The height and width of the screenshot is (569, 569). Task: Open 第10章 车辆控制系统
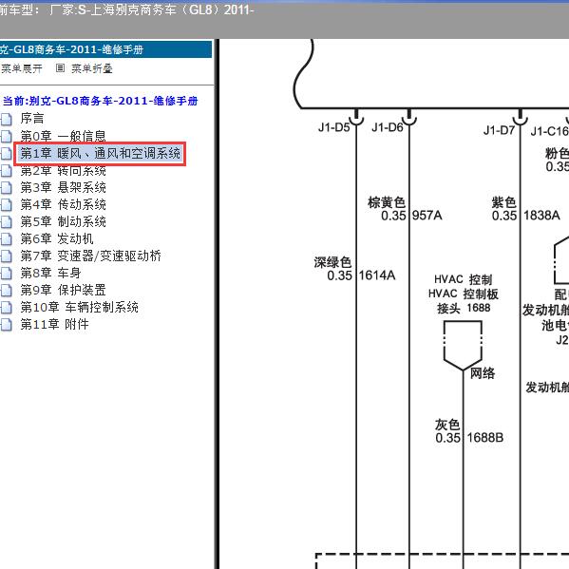click(80, 308)
